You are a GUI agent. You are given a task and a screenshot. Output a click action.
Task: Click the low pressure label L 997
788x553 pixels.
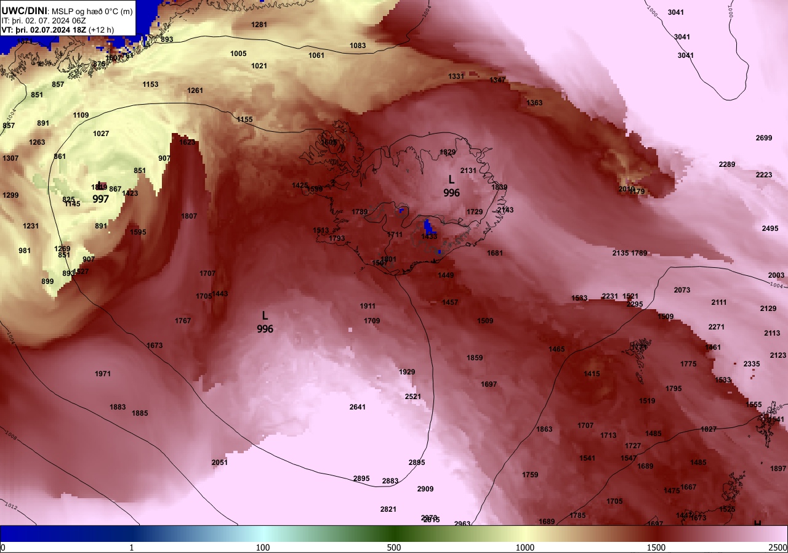[101, 193]
